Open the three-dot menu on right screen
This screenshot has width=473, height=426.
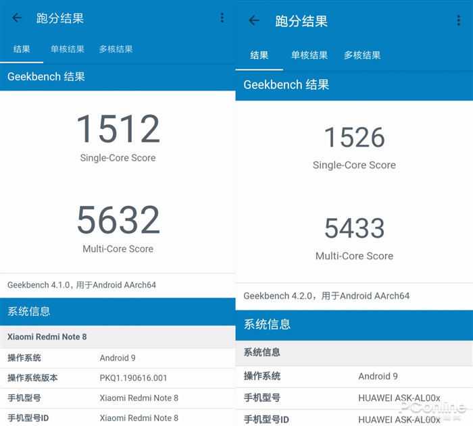tap(459, 20)
